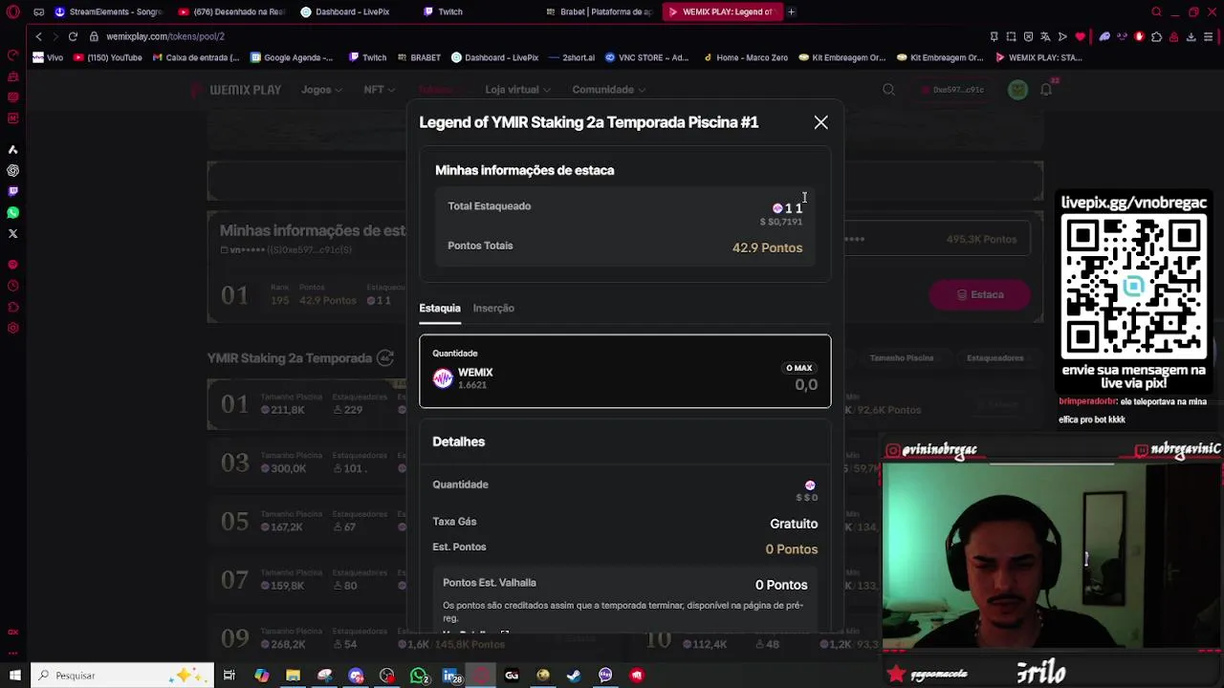The height and width of the screenshot is (688, 1224).
Task: Open the YouTube bookmark
Action: pyautogui.click(x=108, y=57)
